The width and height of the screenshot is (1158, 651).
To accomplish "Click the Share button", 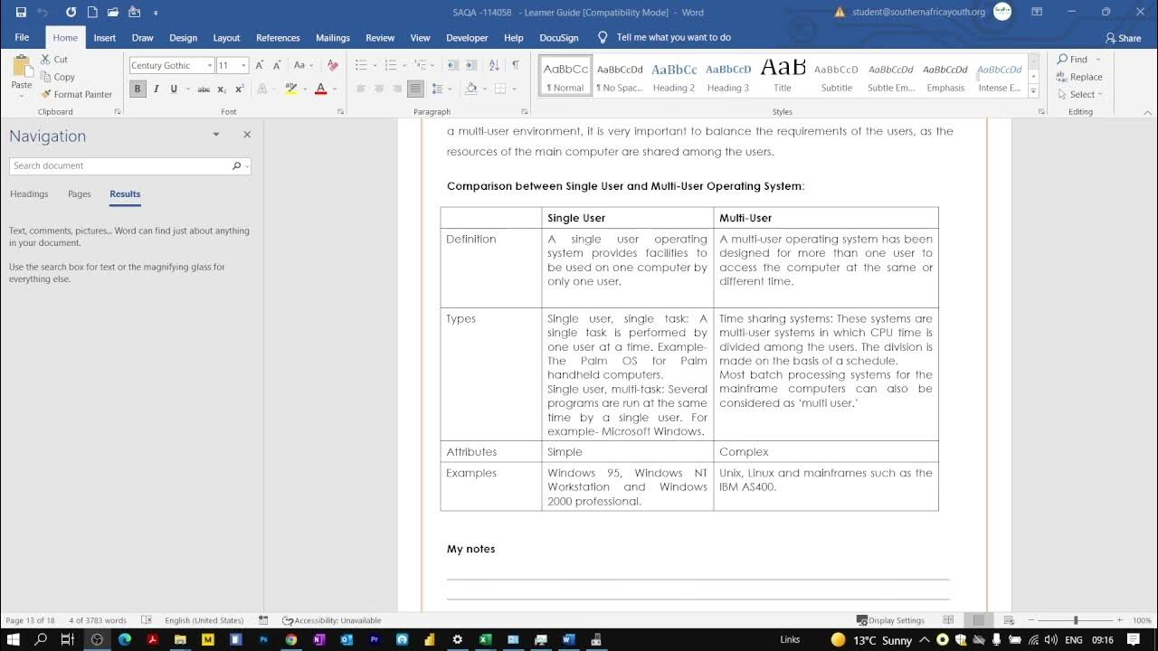I will pos(1124,38).
